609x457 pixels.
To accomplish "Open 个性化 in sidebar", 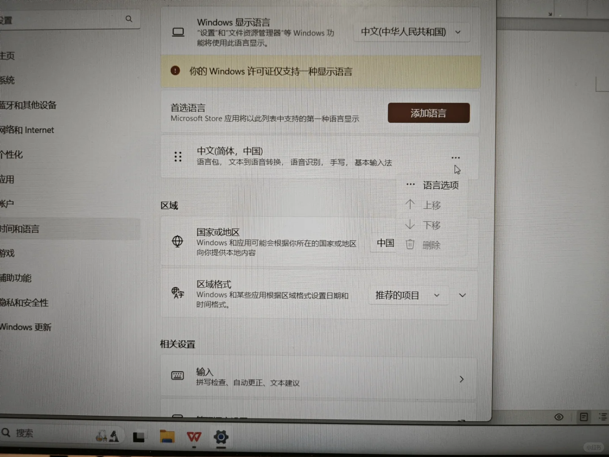I will [11, 154].
